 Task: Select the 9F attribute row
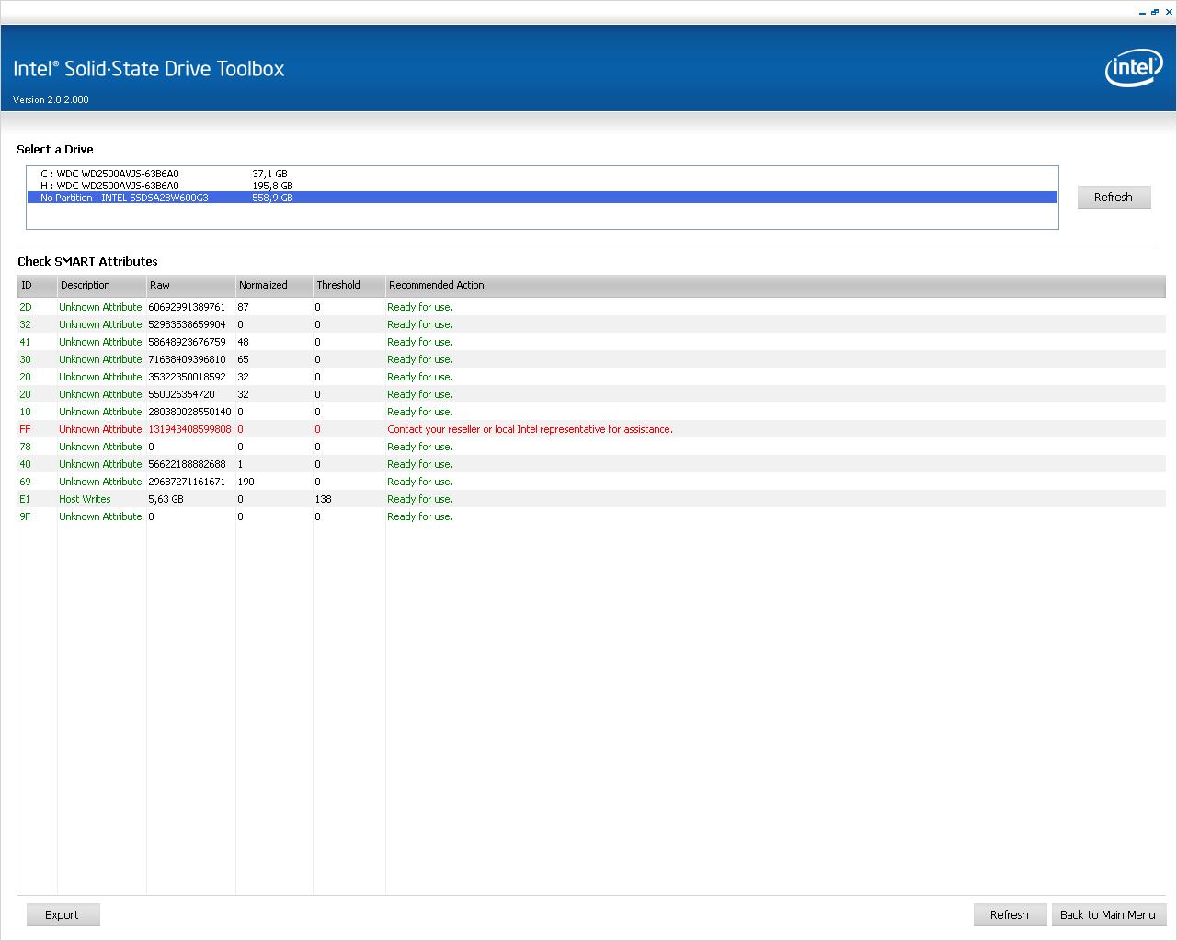tap(591, 516)
